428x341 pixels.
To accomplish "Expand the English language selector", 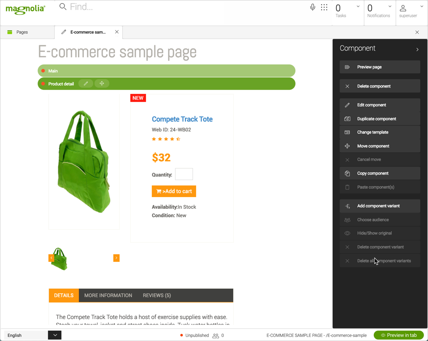I will pos(55,335).
